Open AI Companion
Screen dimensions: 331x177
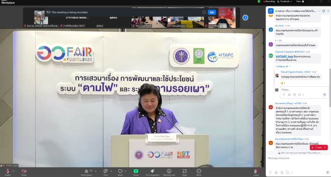[152, 172]
